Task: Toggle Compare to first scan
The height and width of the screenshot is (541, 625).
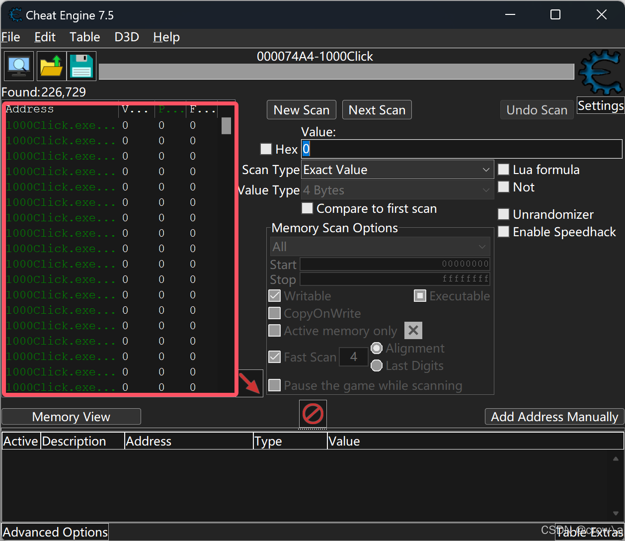Action: coord(307,208)
